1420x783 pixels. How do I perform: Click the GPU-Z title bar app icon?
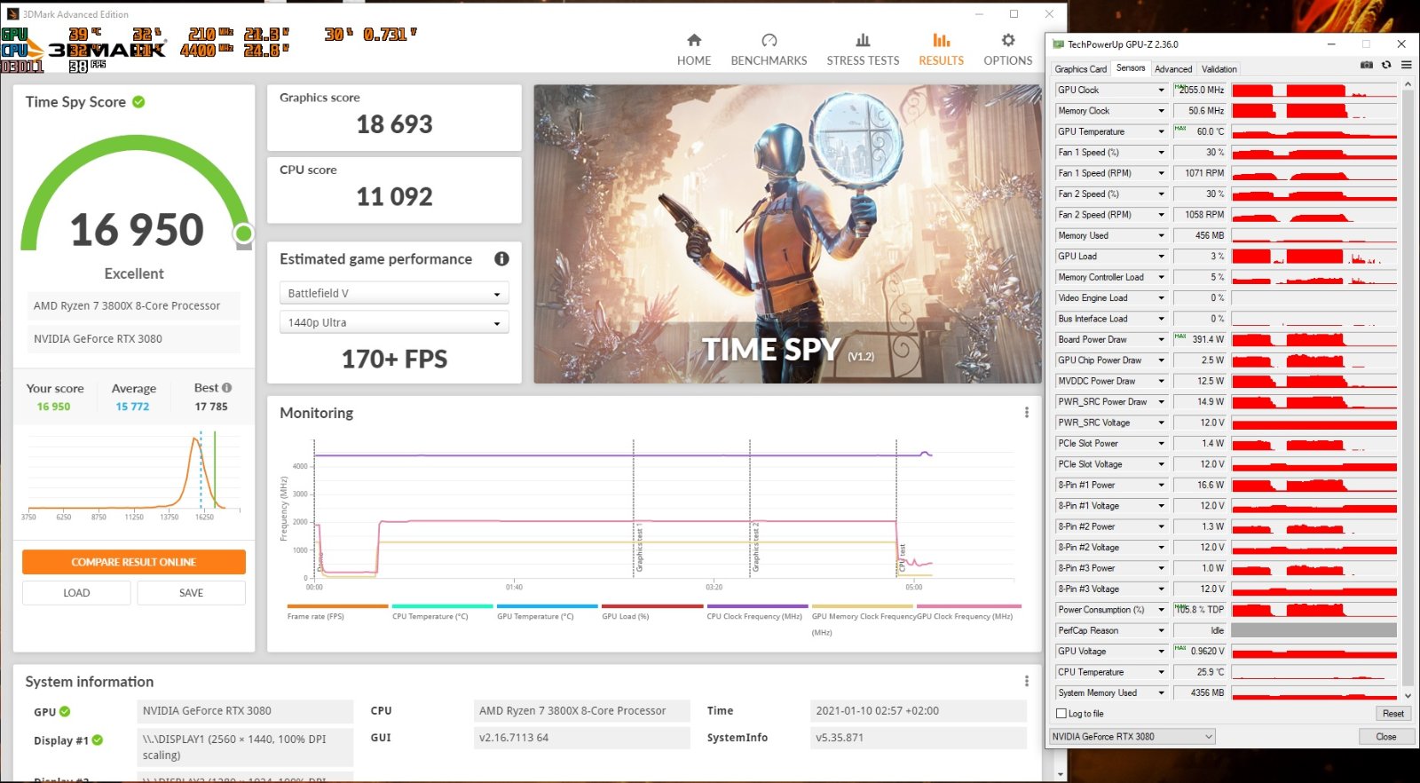click(1058, 44)
